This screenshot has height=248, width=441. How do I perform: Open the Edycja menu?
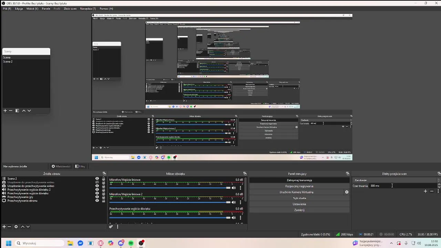19,9
